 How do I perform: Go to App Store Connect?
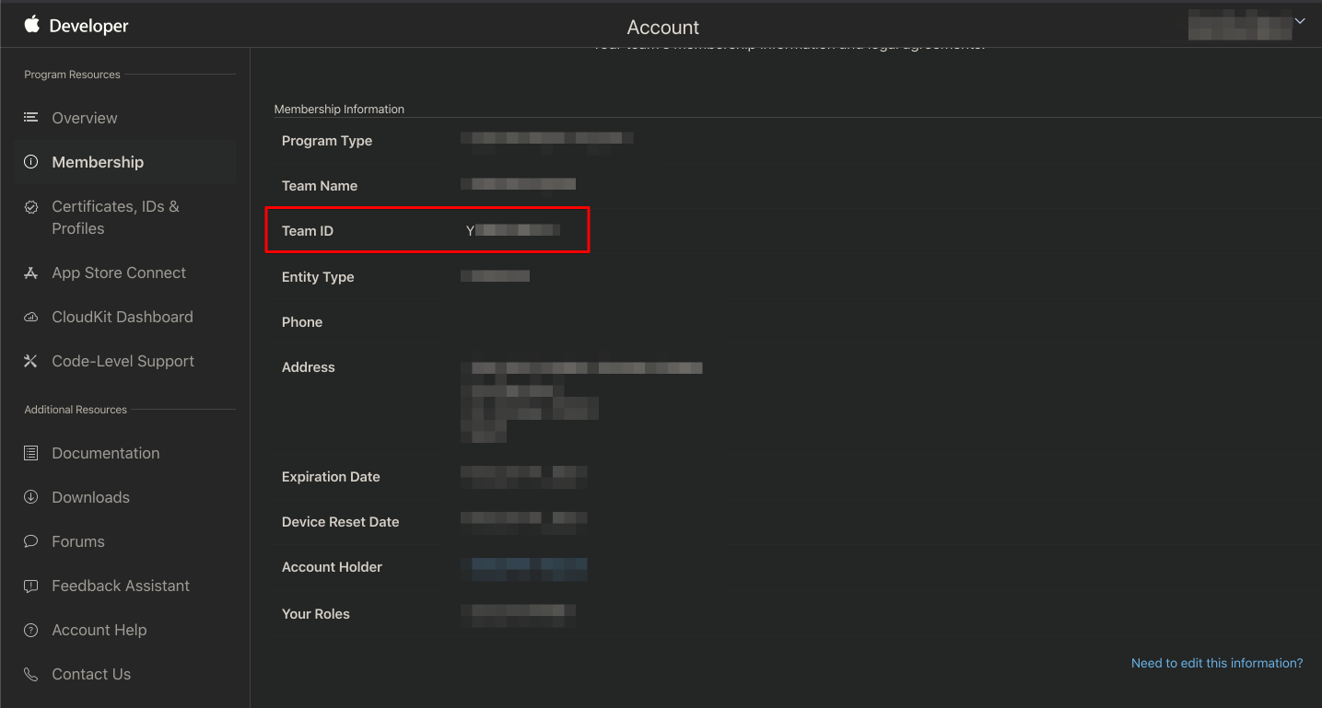pyautogui.click(x=119, y=273)
